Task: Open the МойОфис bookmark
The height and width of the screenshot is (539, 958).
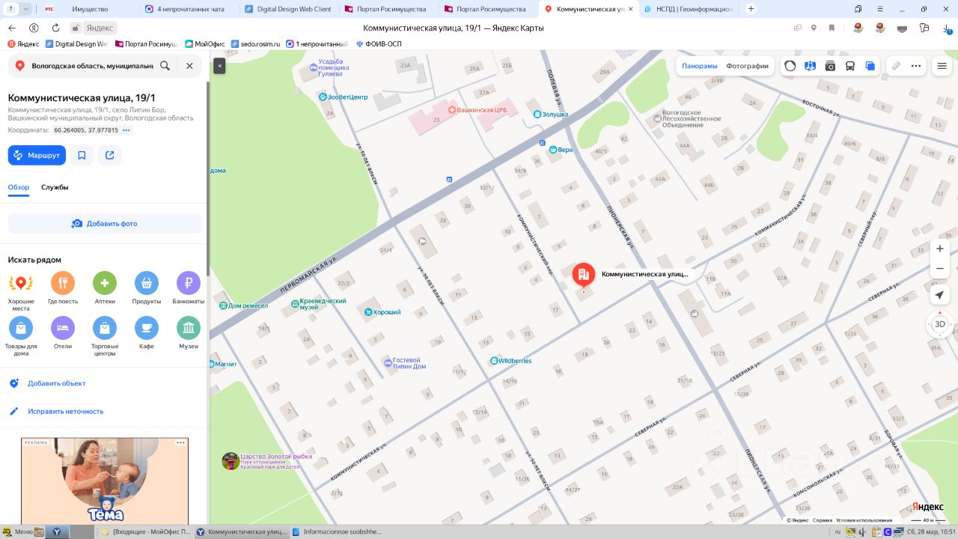Action: [204, 43]
